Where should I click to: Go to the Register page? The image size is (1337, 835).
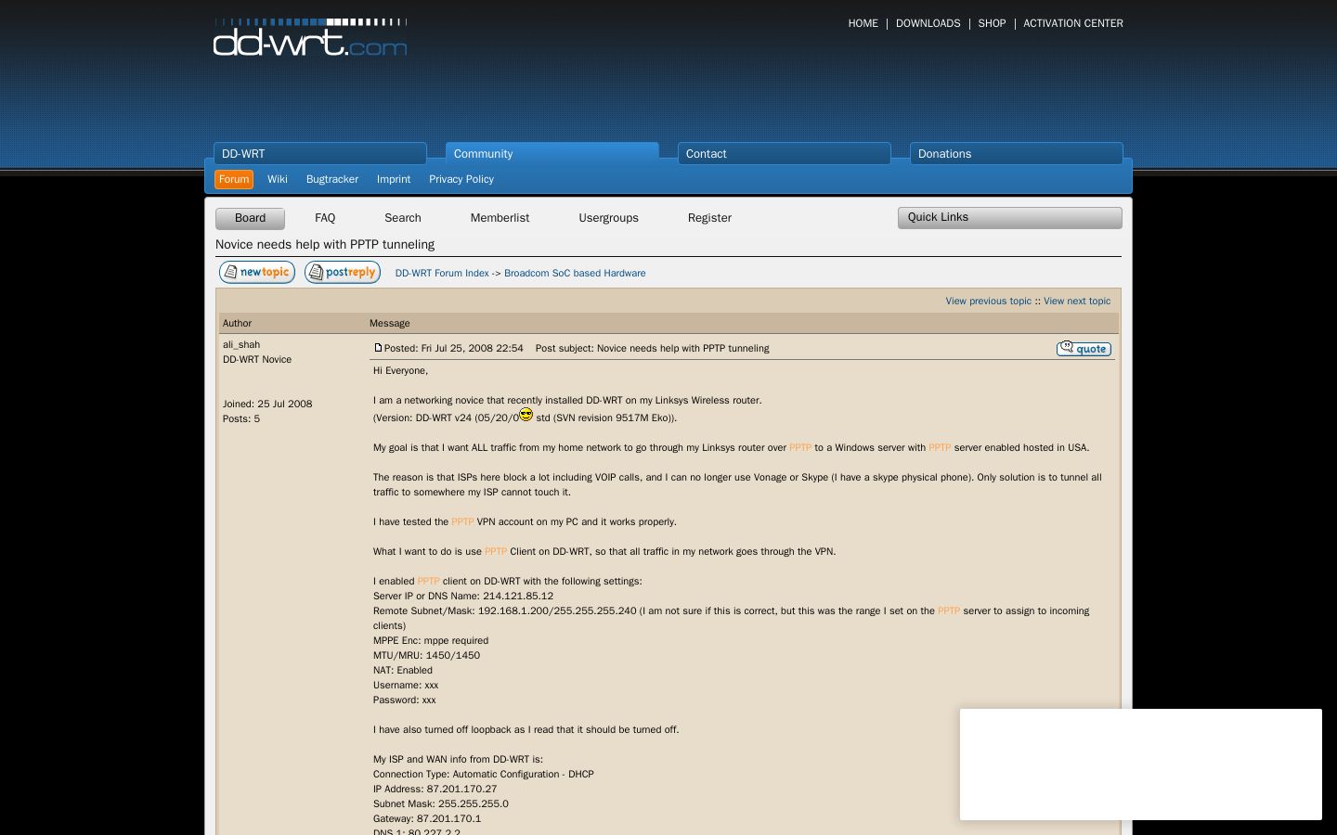click(x=709, y=218)
